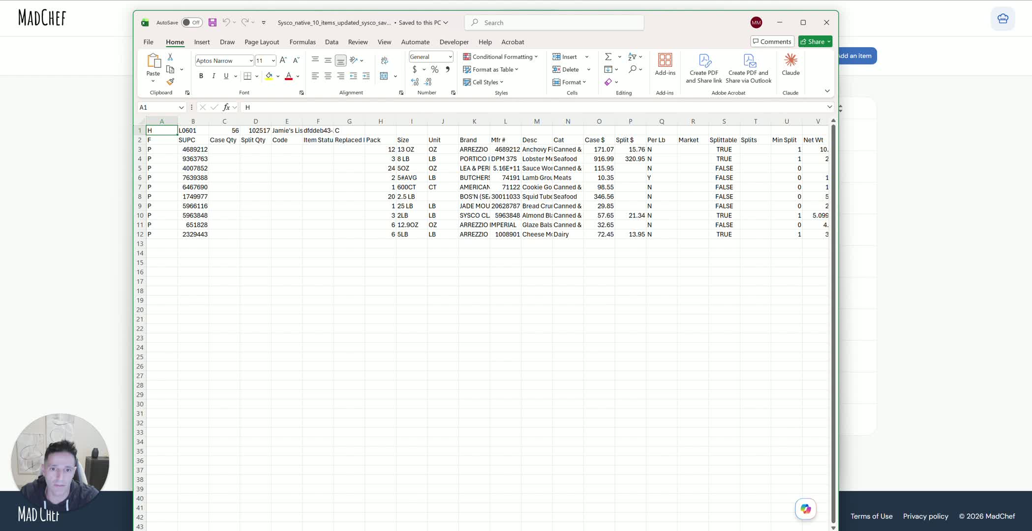Increase the indent in the Alignment group
The width and height of the screenshot is (1032, 531).
point(366,76)
